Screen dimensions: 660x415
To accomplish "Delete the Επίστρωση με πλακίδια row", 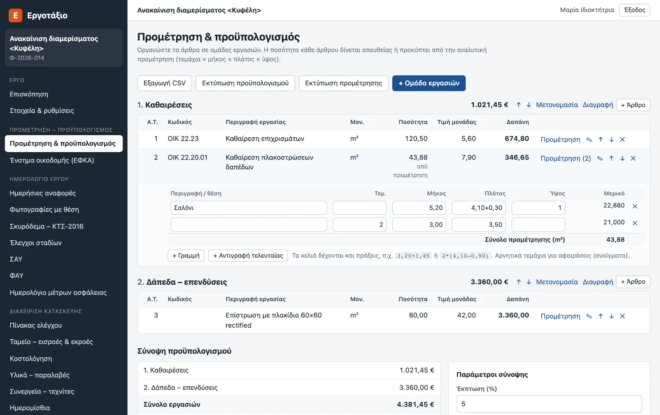I will click(x=622, y=316).
